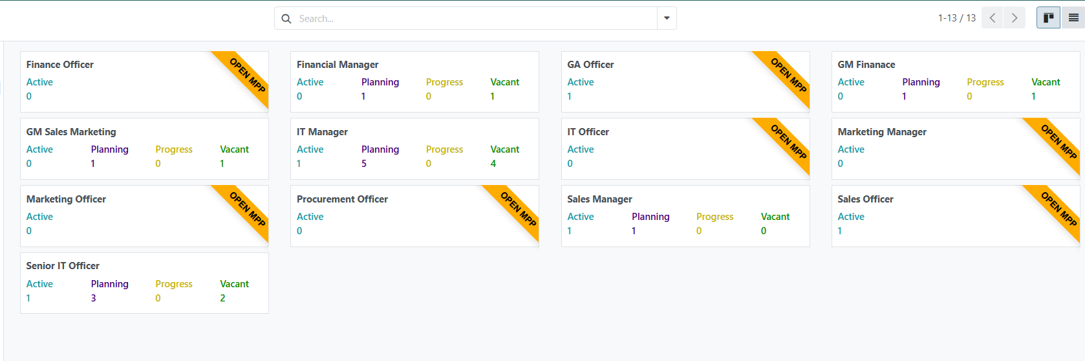Click the 1-13 / 13 pager counter
This screenshot has width=1085, height=361.
click(x=956, y=18)
